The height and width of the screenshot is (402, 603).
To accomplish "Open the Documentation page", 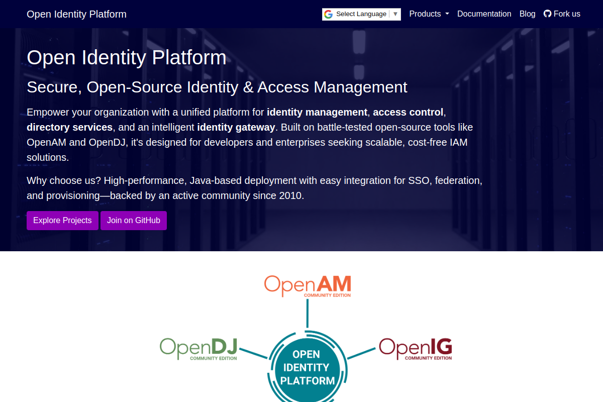I will [x=484, y=14].
